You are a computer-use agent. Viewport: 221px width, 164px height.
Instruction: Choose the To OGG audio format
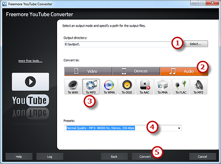[x=127, y=87]
